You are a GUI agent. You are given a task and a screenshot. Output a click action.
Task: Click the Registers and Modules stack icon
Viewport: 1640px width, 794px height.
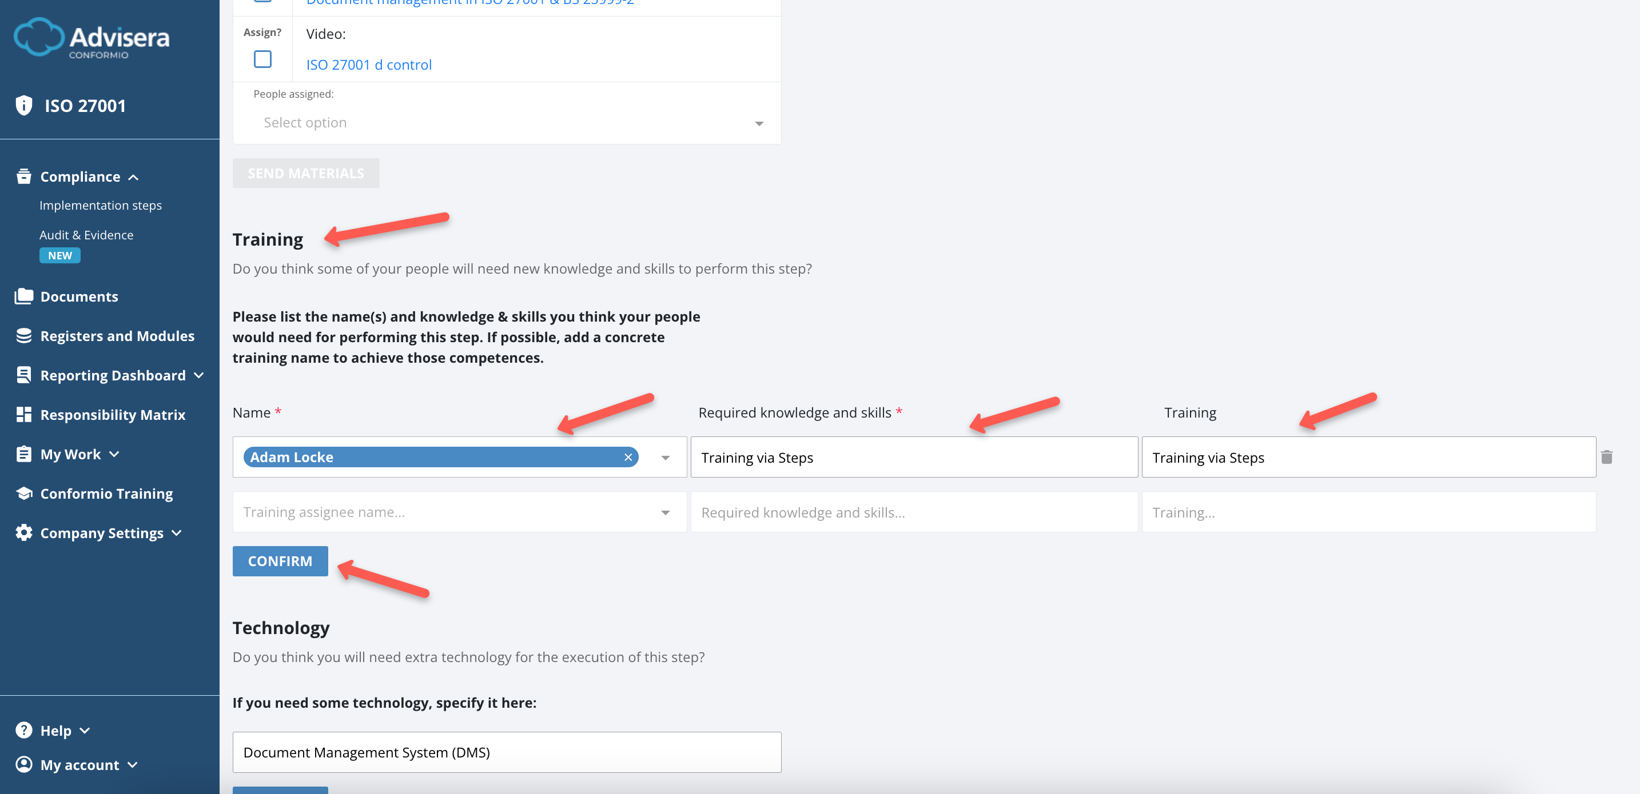23,336
